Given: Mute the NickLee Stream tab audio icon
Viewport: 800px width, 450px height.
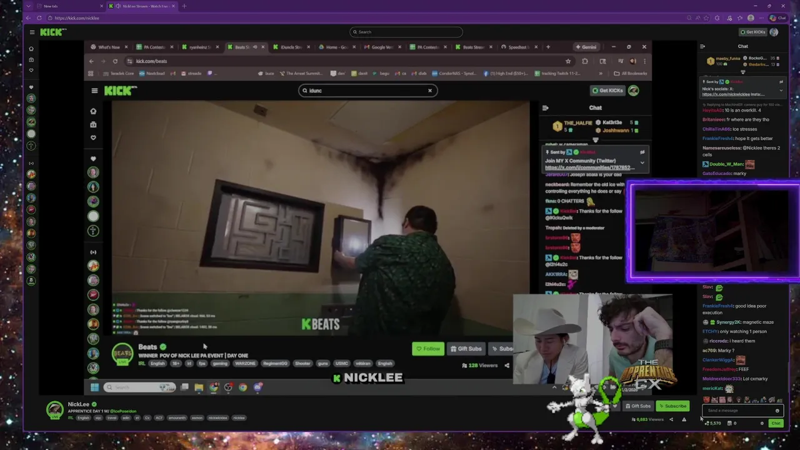Looking at the screenshot, I should point(118,6).
